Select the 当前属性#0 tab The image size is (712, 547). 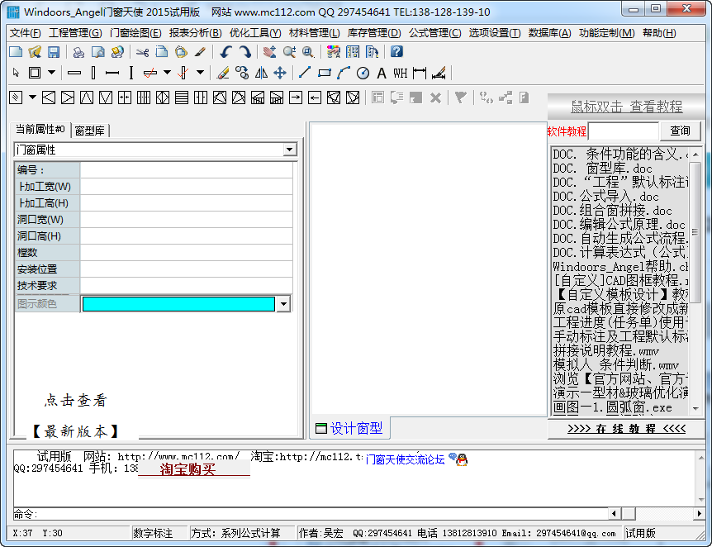click(x=40, y=130)
